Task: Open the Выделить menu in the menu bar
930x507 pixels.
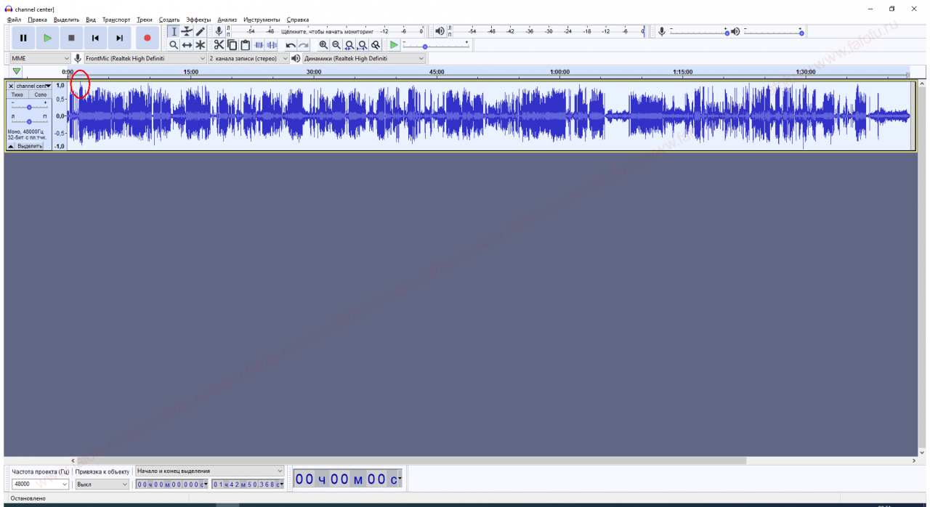Action: click(x=66, y=20)
